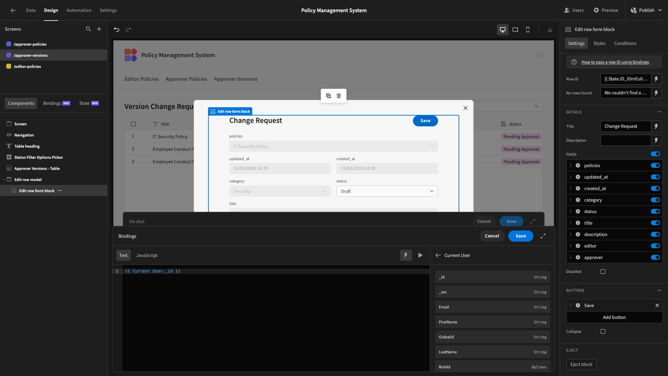668x376 pixels.
Task: Open Title binding lightning icon
Action: (x=657, y=126)
